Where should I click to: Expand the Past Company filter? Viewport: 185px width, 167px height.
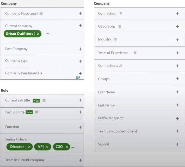tap(81, 49)
